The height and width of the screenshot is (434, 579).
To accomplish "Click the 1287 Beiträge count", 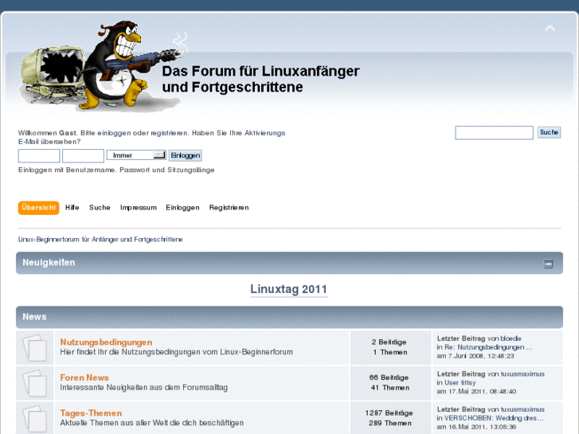I will pyautogui.click(x=389, y=413).
